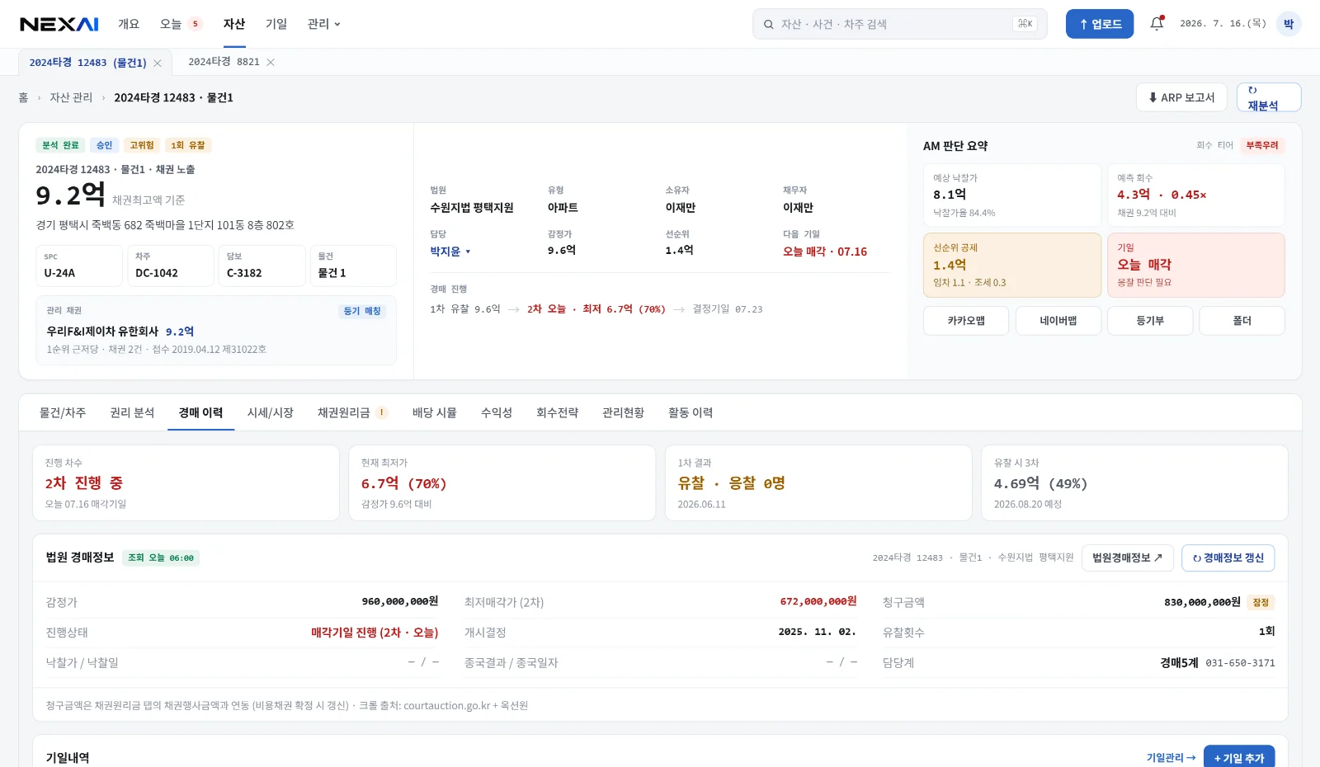Click the 차주 DC-1042 card
The height and width of the screenshot is (767, 1320).
tap(171, 266)
